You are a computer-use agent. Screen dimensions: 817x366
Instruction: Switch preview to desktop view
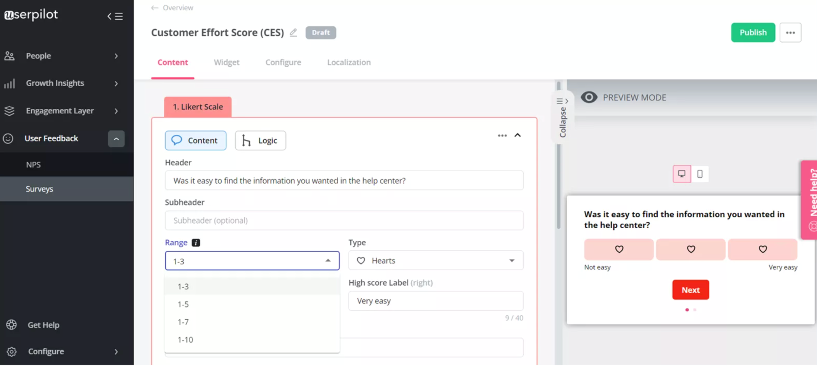pyautogui.click(x=681, y=174)
